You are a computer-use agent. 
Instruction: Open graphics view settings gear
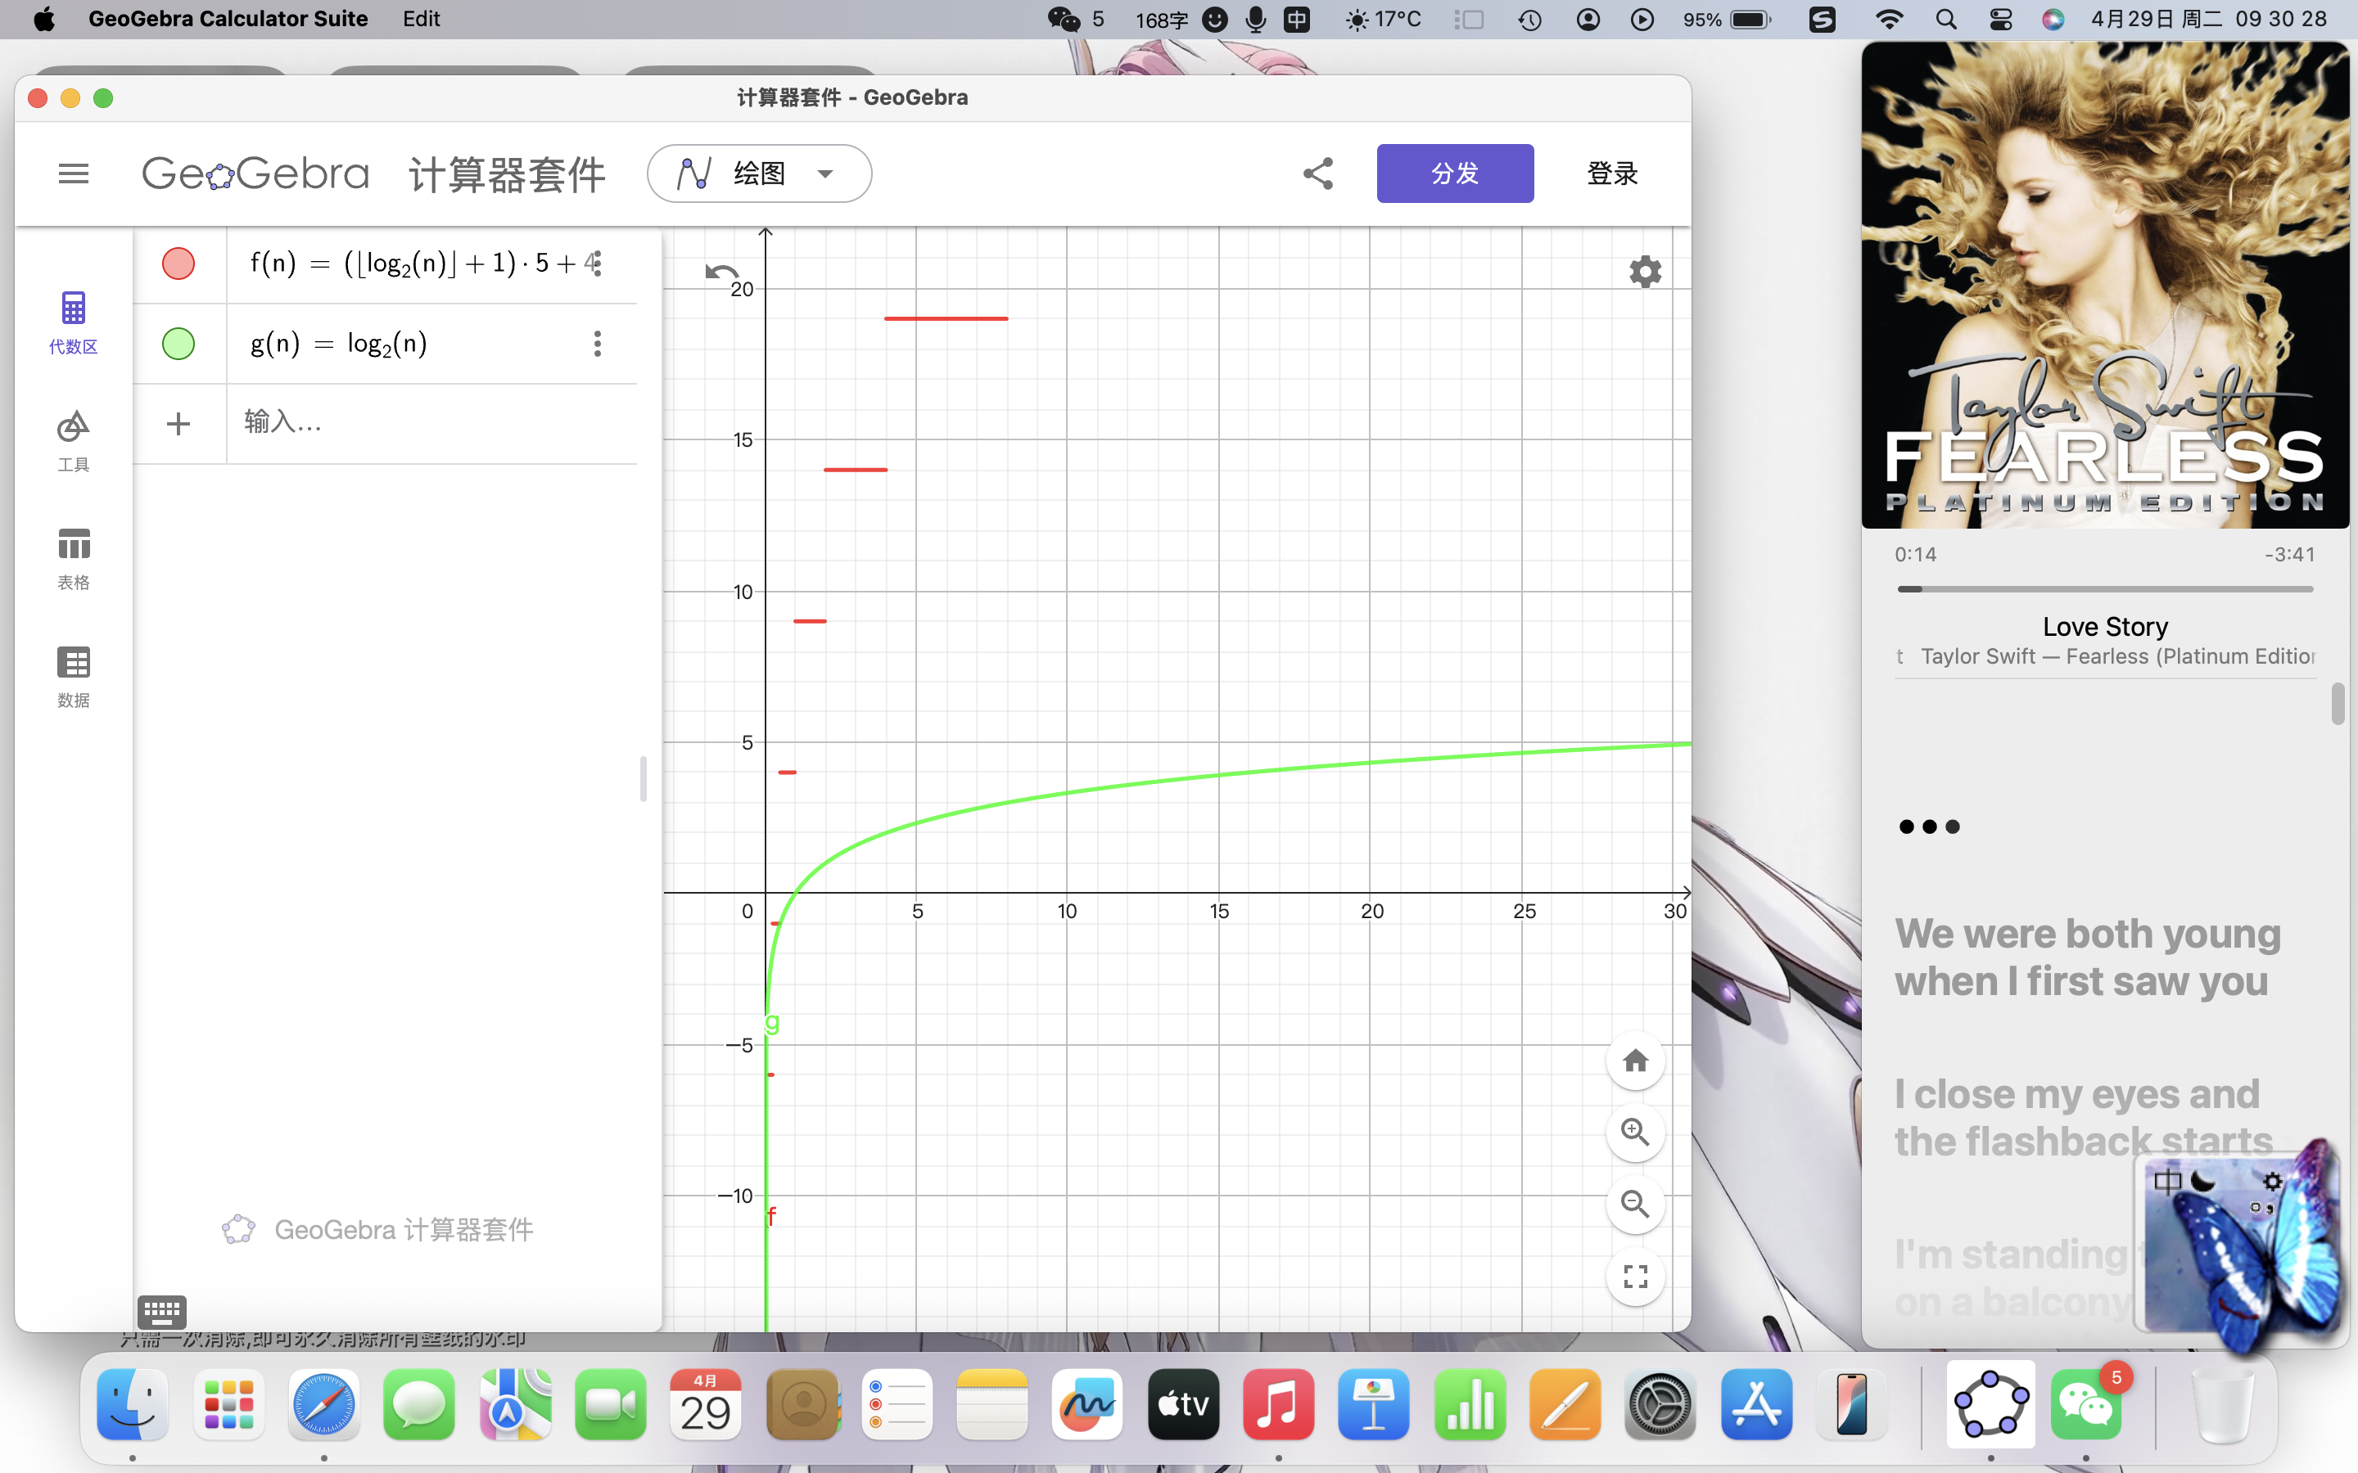pyautogui.click(x=1645, y=272)
